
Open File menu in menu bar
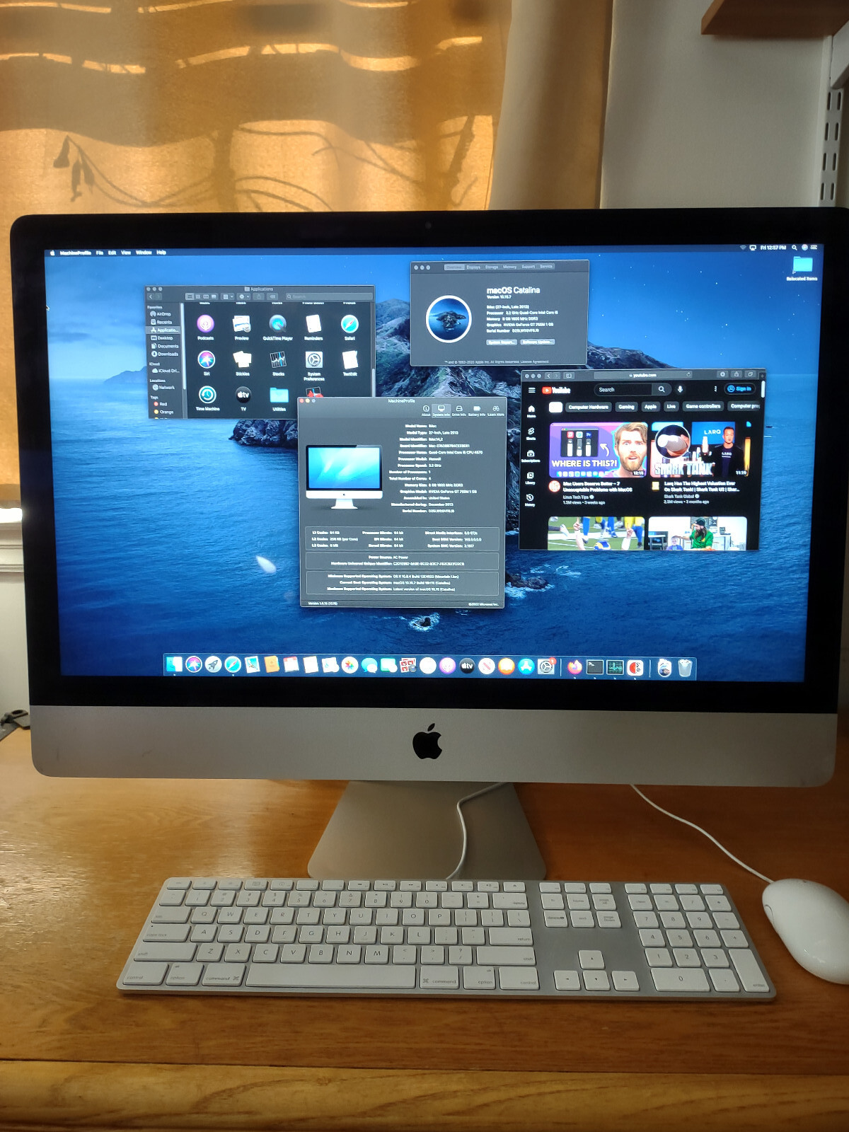point(99,253)
